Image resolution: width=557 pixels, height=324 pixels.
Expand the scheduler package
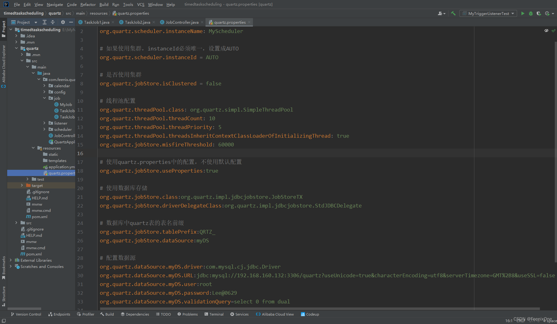point(45,129)
